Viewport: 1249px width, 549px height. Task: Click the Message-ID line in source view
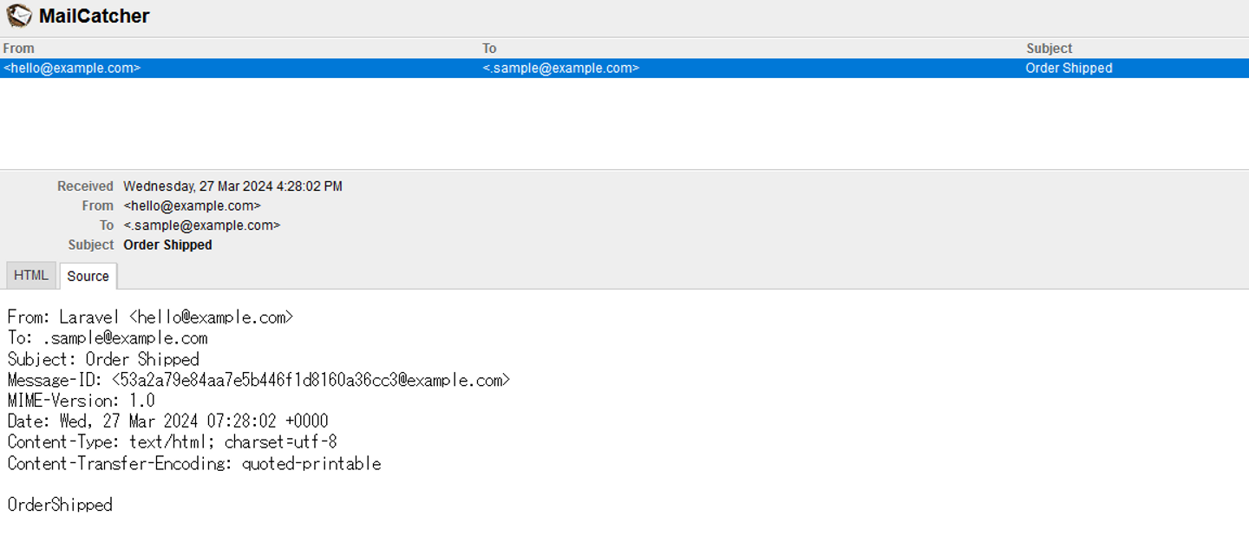(258, 380)
